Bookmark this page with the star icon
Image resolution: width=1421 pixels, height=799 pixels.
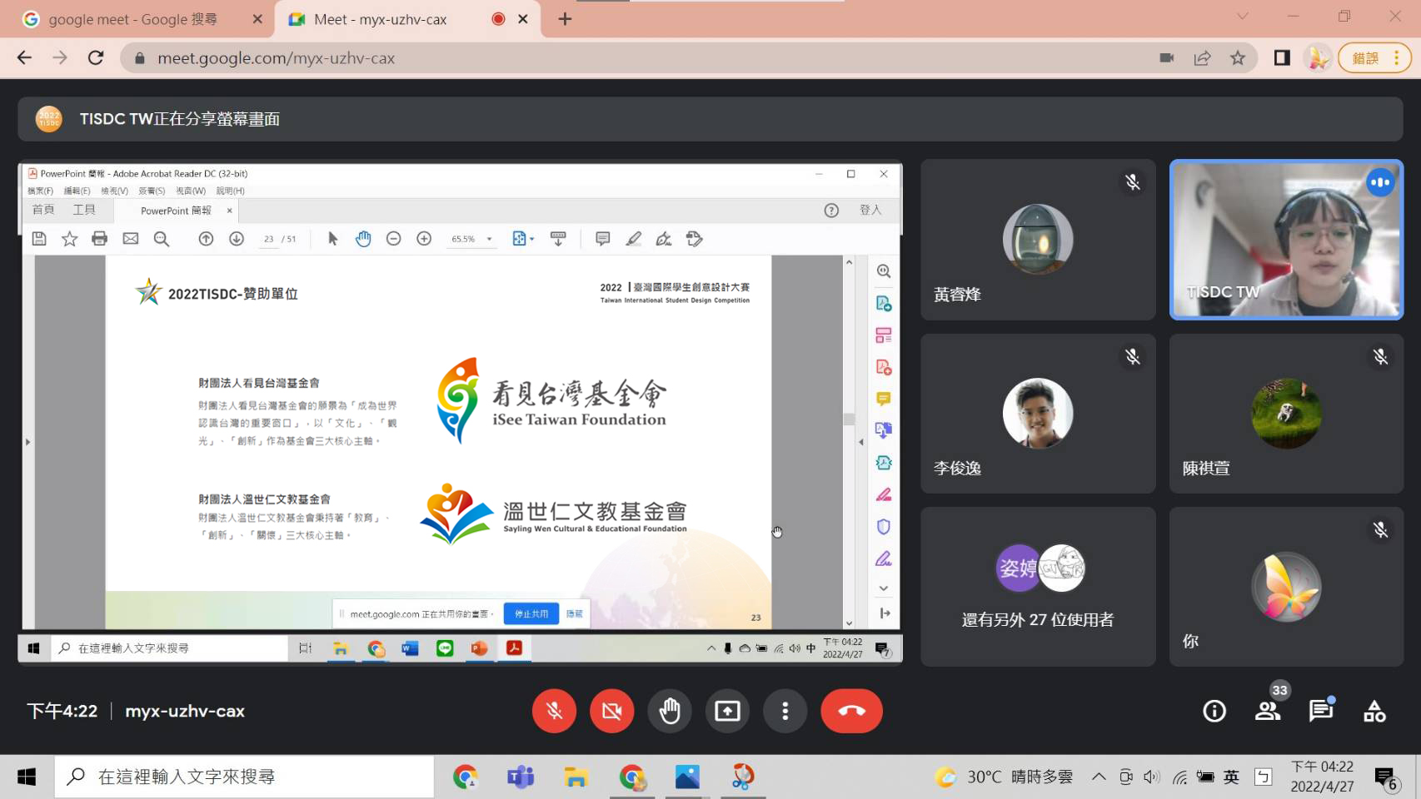pyautogui.click(x=1238, y=58)
